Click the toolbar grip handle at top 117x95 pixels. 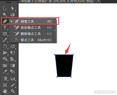pyautogui.click(x=9, y=3)
